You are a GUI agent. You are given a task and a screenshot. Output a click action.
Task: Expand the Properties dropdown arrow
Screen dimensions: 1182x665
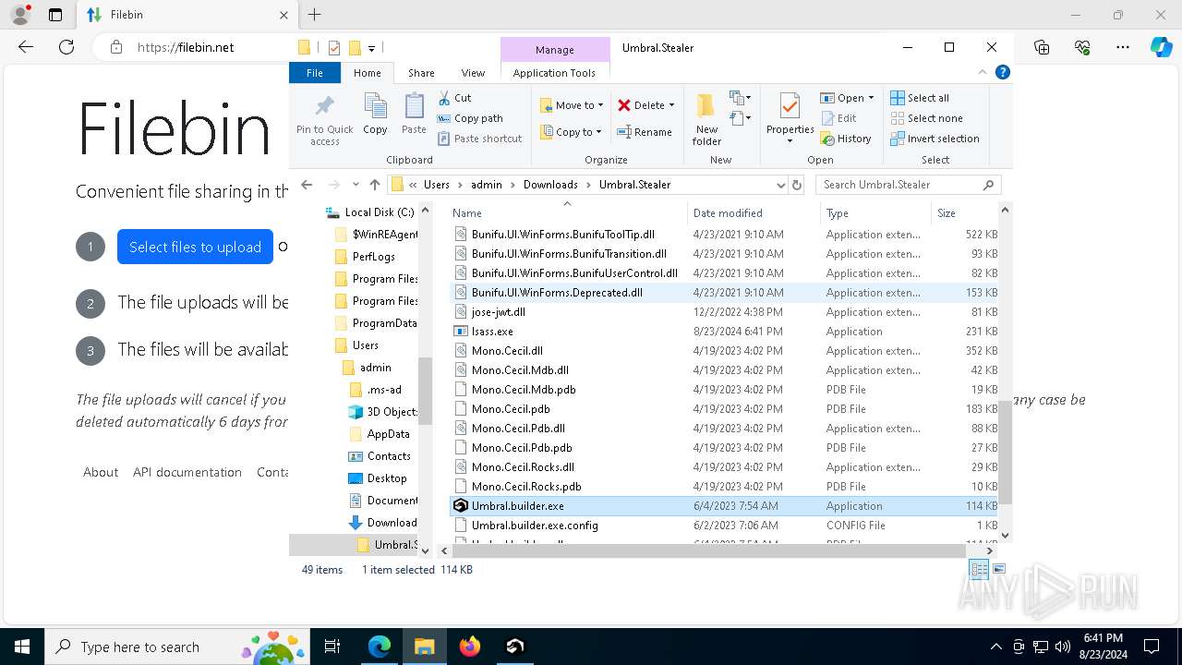(x=790, y=141)
